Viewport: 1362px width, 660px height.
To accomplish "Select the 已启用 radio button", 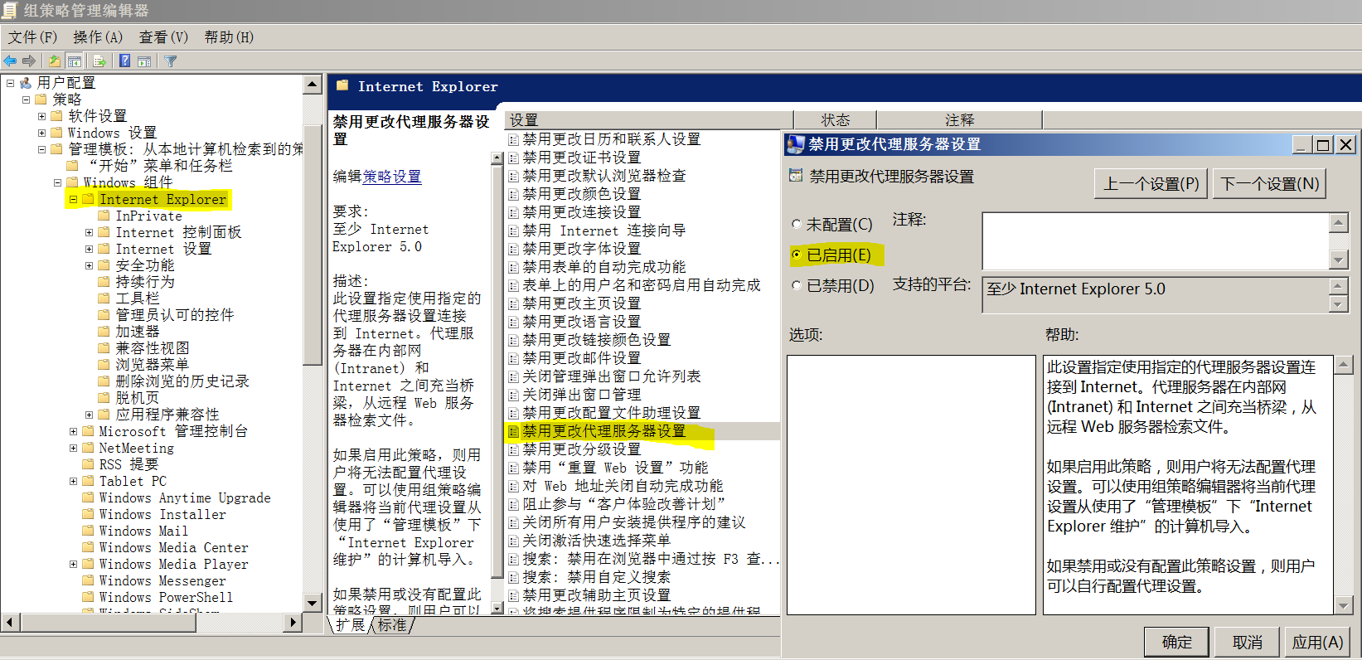I will [796, 255].
